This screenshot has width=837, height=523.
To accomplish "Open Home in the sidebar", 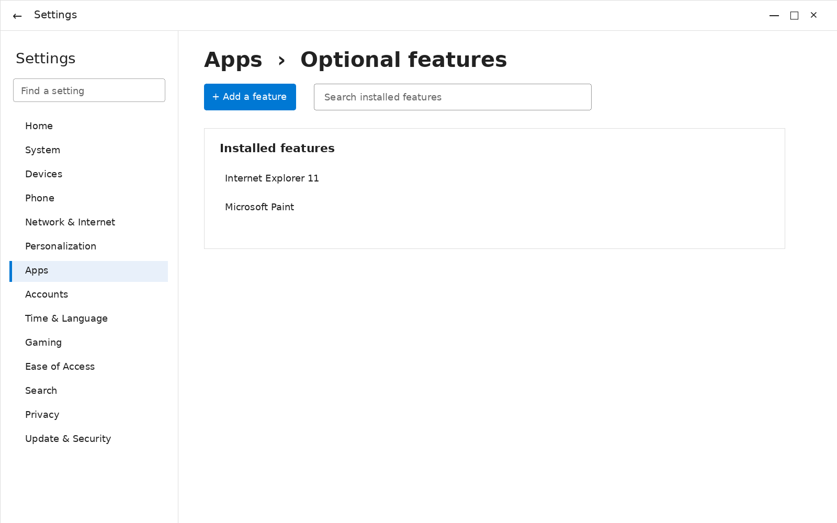I will pos(89,126).
